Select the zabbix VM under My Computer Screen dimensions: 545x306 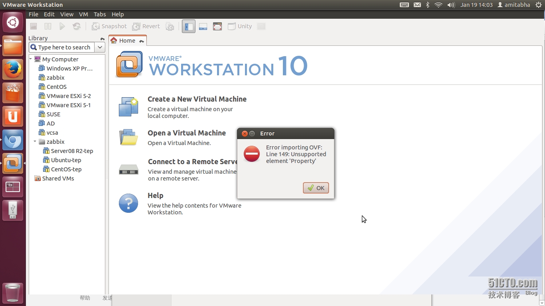pos(51,77)
